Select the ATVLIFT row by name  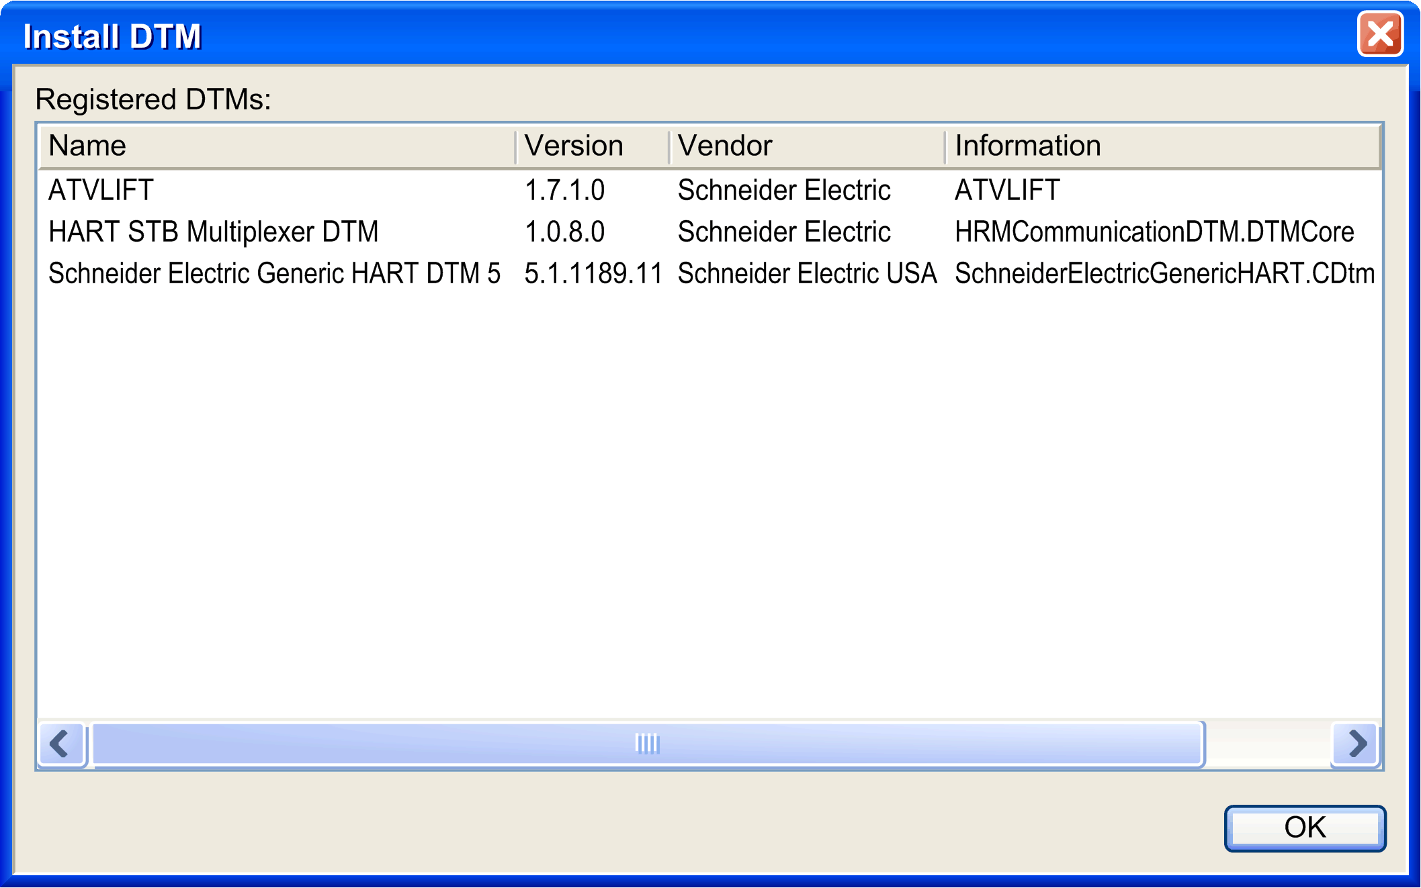[101, 191]
